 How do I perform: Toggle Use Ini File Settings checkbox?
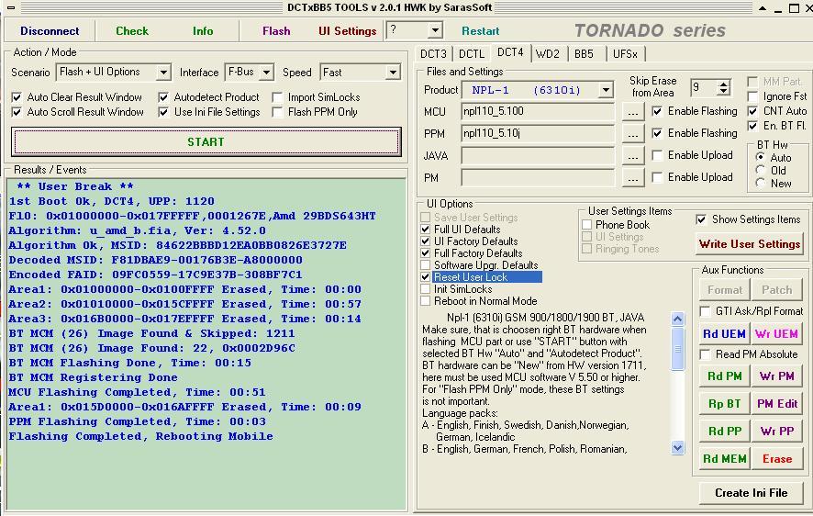pos(163,112)
